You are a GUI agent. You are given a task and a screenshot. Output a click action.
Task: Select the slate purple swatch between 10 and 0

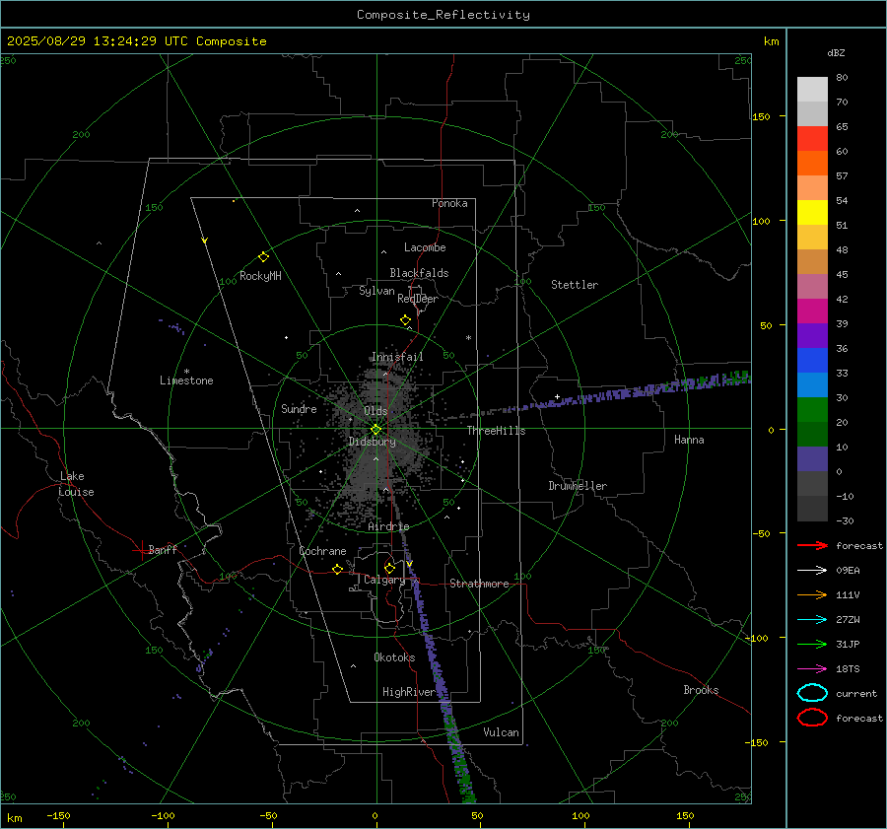[x=812, y=459]
